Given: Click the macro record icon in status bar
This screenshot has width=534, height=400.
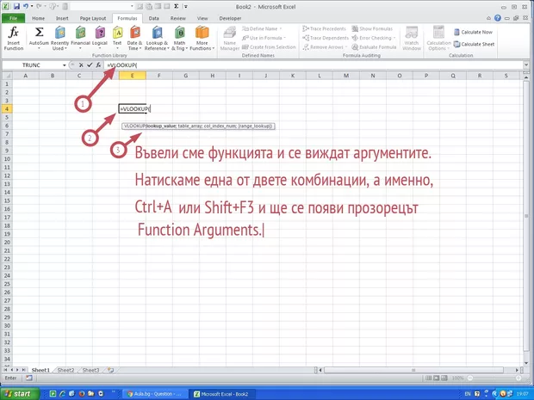Looking at the screenshot, I should click(29, 378).
